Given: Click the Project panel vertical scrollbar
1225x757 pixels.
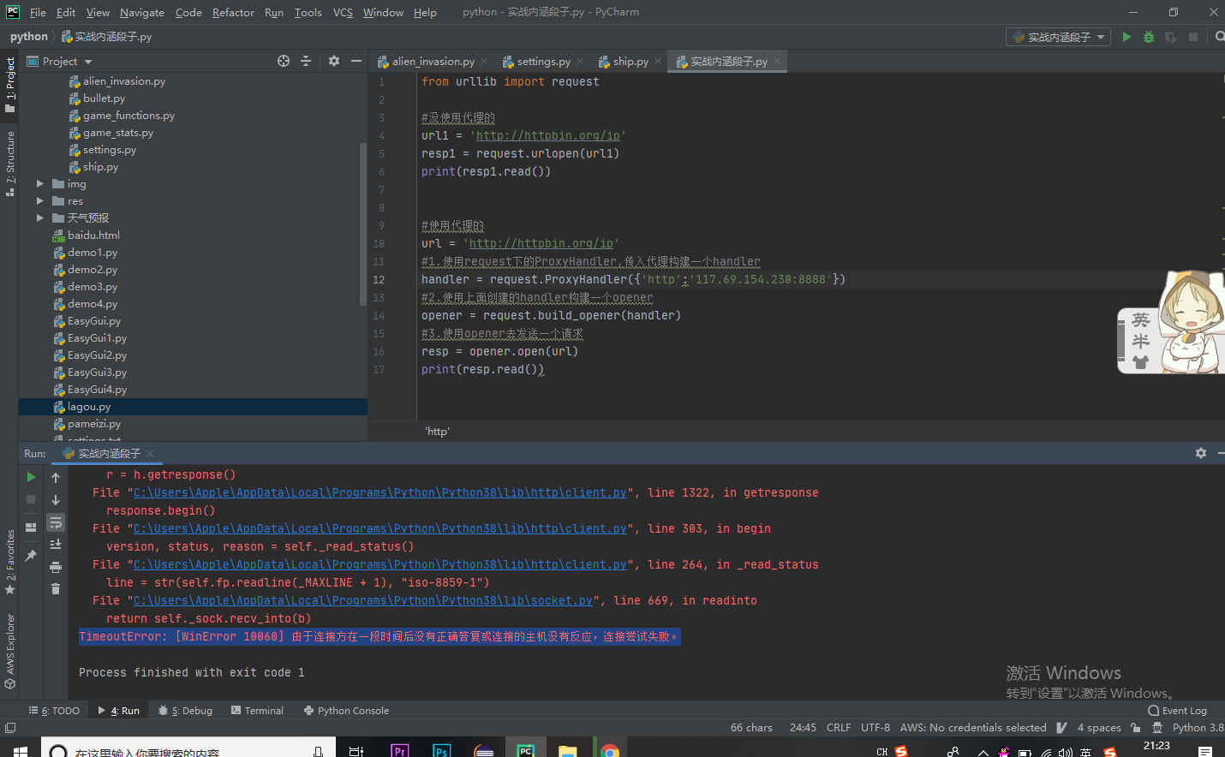Looking at the screenshot, I should [x=363, y=224].
